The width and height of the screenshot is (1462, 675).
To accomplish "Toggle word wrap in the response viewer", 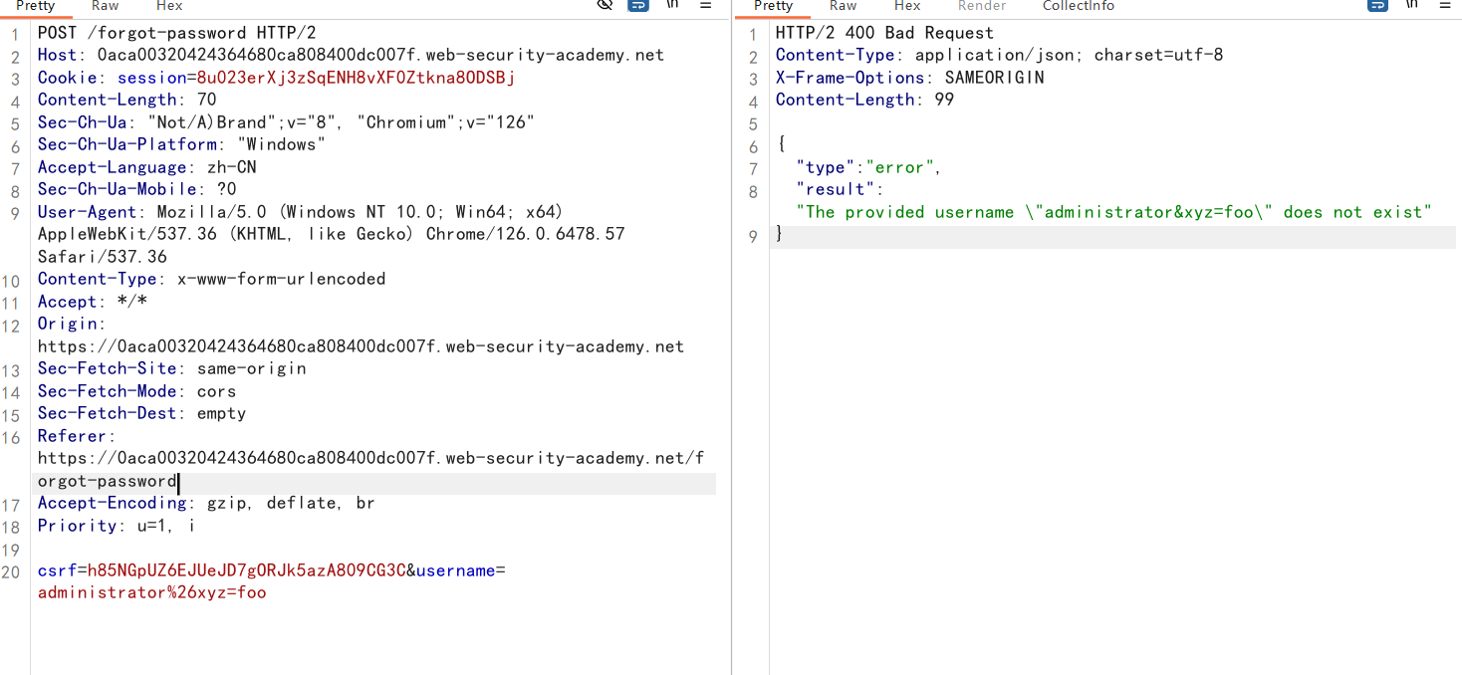I will pyautogui.click(x=1377, y=5).
